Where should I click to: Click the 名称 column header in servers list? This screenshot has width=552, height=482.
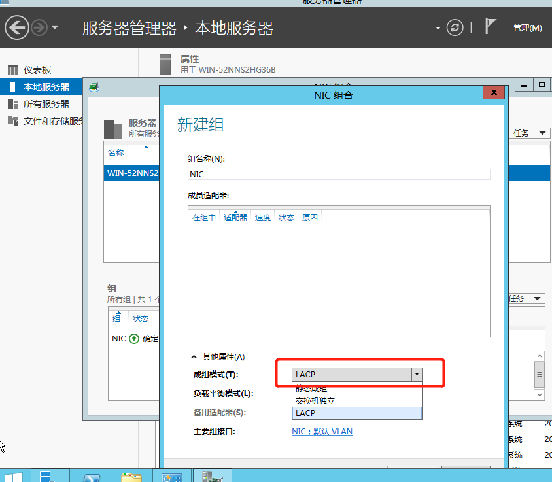(116, 153)
